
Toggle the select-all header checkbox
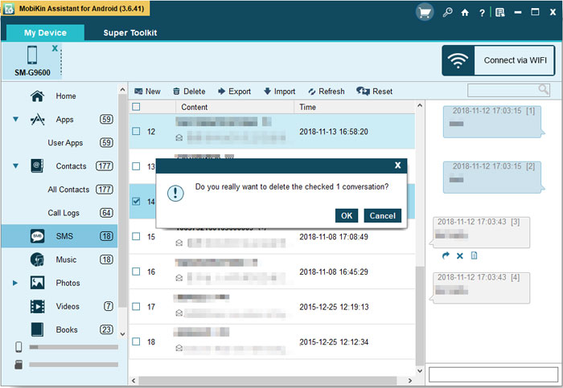[136, 107]
